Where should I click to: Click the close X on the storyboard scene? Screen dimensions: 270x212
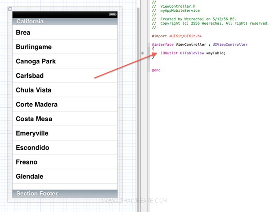[x=10, y=9]
